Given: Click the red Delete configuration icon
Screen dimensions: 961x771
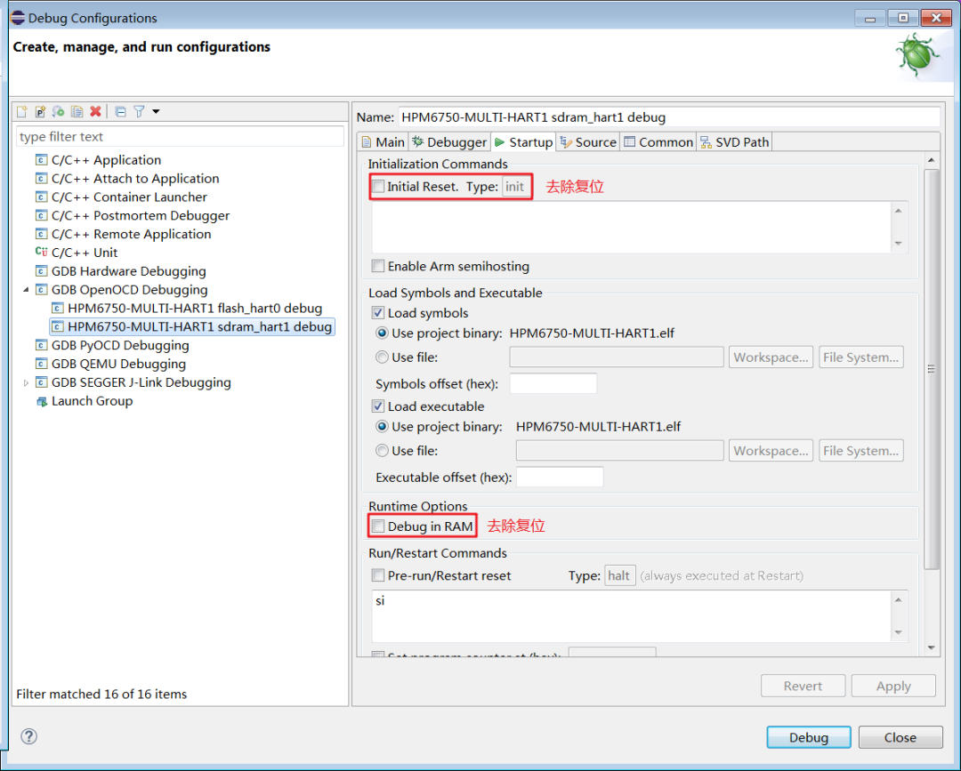Looking at the screenshot, I should 95,111.
